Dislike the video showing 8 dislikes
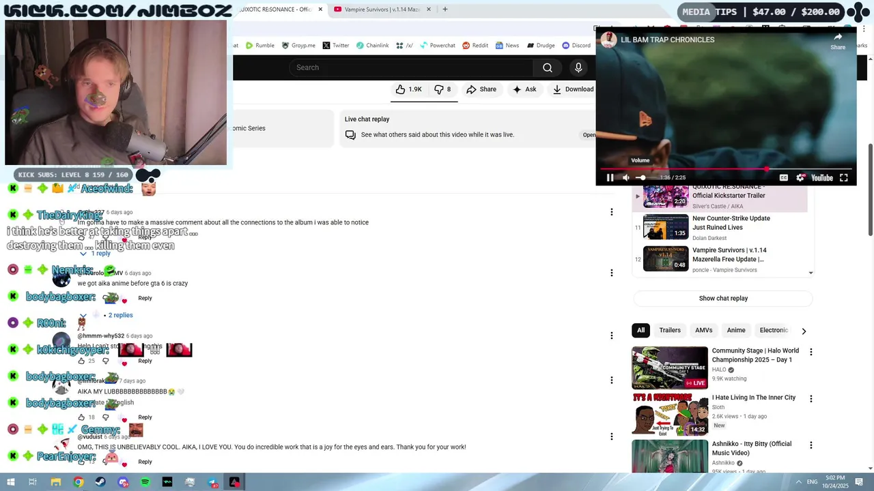 coord(442,89)
